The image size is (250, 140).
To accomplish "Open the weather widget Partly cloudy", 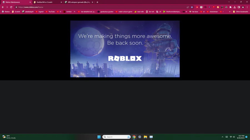I will pos(9,137).
